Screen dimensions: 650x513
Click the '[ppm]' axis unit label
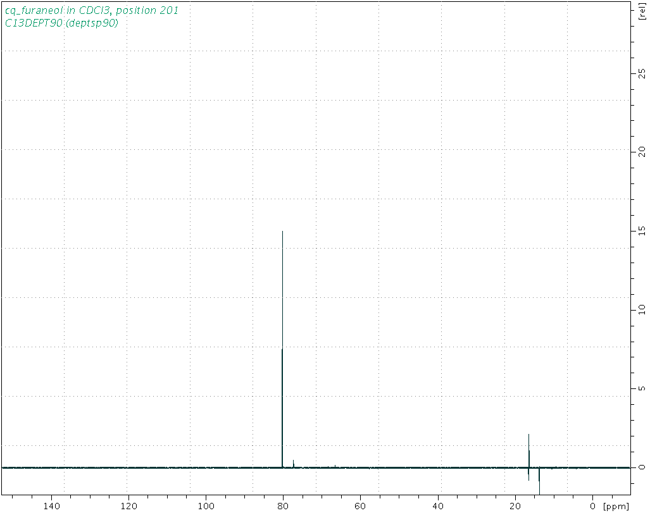coord(616,506)
